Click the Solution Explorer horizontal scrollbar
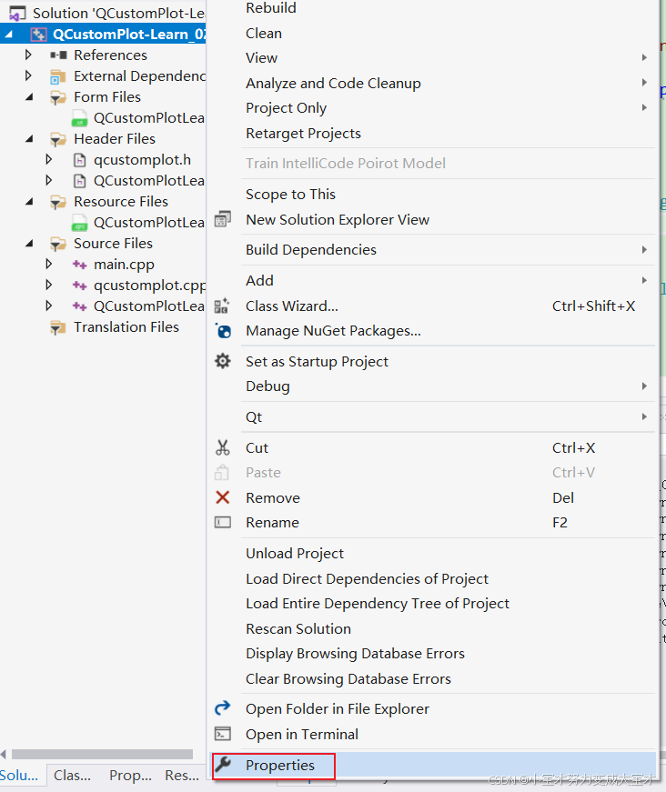This screenshot has height=792, width=666. pyautogui.click(x=102, y=754)
